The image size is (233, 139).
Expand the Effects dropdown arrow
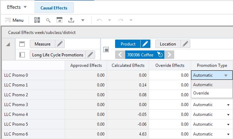(25, 7)
